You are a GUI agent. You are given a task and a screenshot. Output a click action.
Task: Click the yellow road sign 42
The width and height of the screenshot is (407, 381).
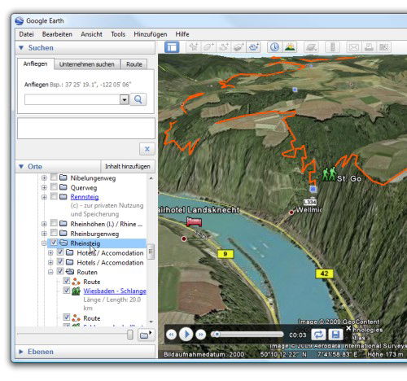tap(324, 274)
